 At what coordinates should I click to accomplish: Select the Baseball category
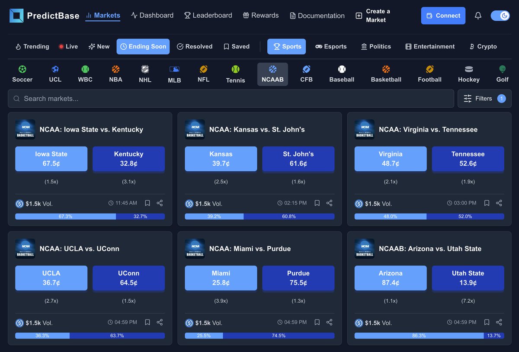click(x=342, y=74)
